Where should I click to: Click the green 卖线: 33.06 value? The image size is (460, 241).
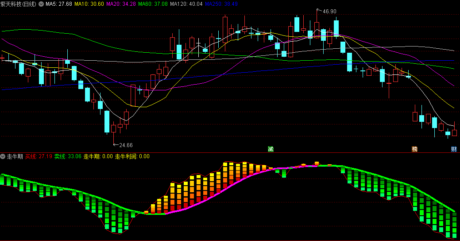click(x=68, y=156)
